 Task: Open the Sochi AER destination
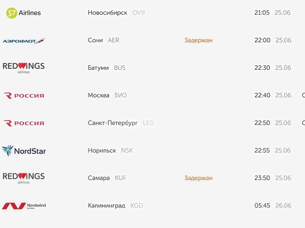[103, 40]
